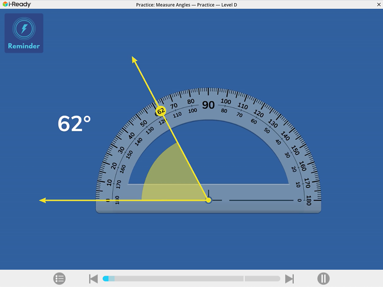
Task: Jump to the white divider on the timeline
Action: click(244, 279)
